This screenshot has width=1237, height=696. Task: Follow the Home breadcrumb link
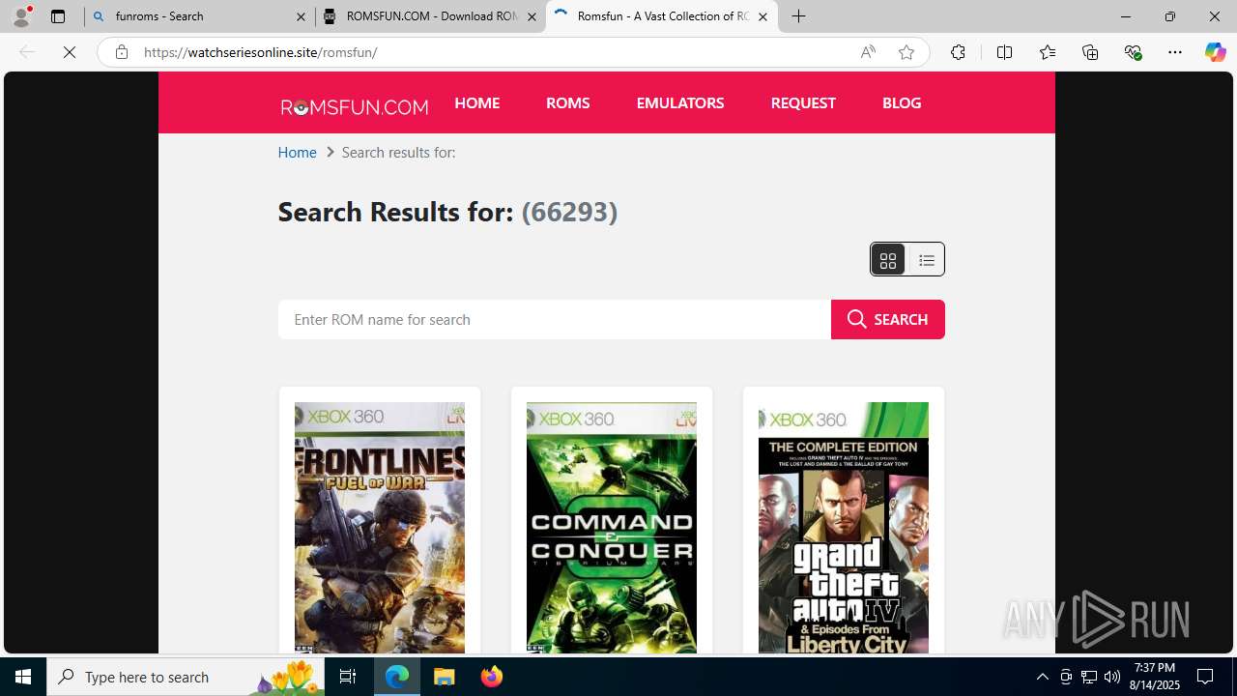[x=297, y=153]
